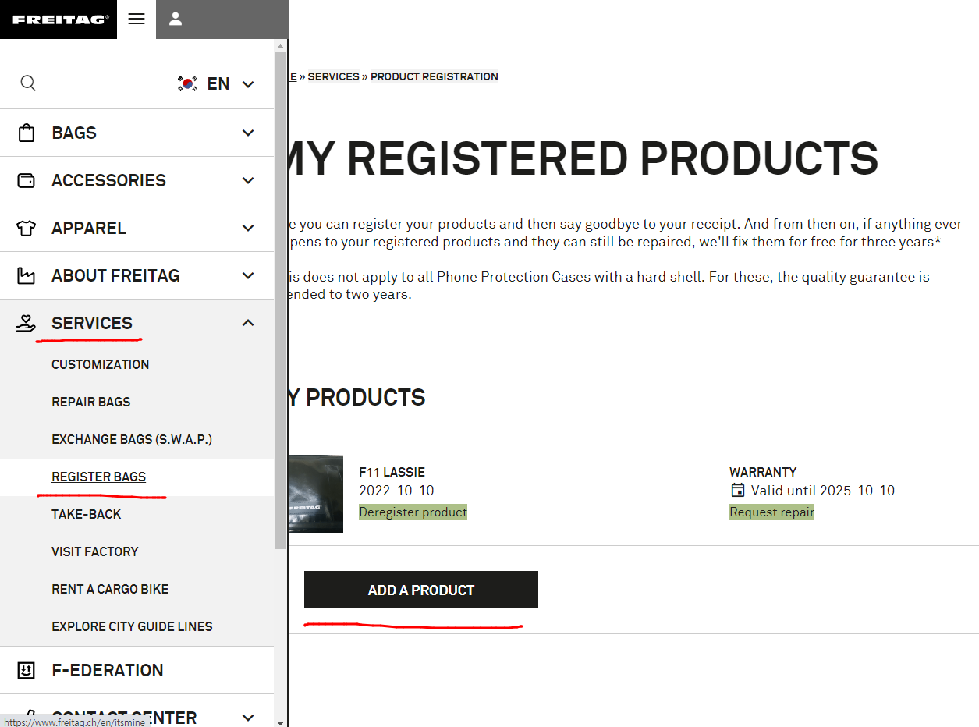Expand the APPAREL menu chevron
This screenshot has width=979, height=727.
coord(249,228)
